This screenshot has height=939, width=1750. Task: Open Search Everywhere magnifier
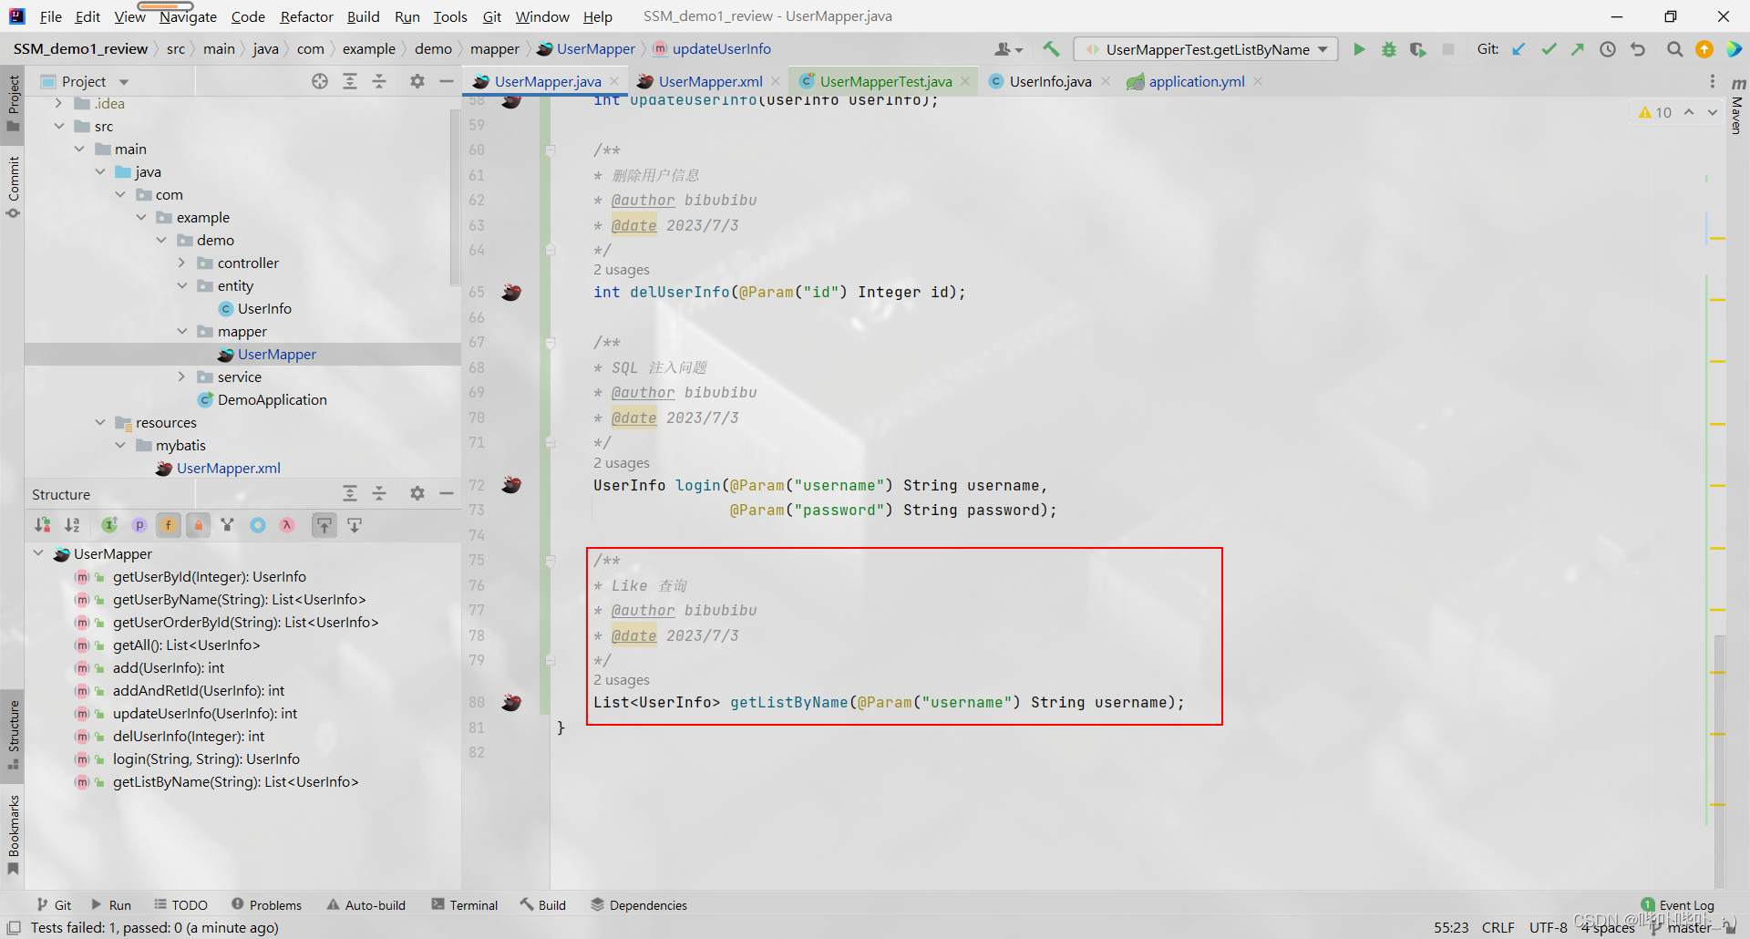(1674, 49)
